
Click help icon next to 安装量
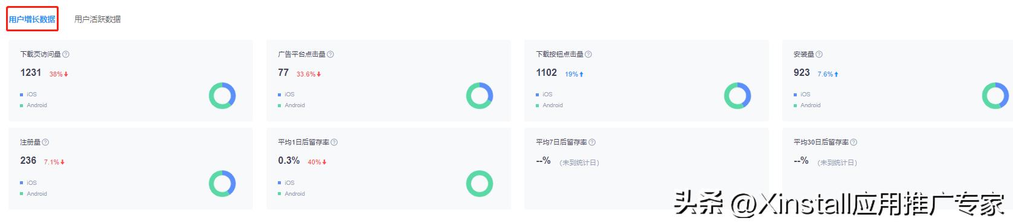click(819, 54)
